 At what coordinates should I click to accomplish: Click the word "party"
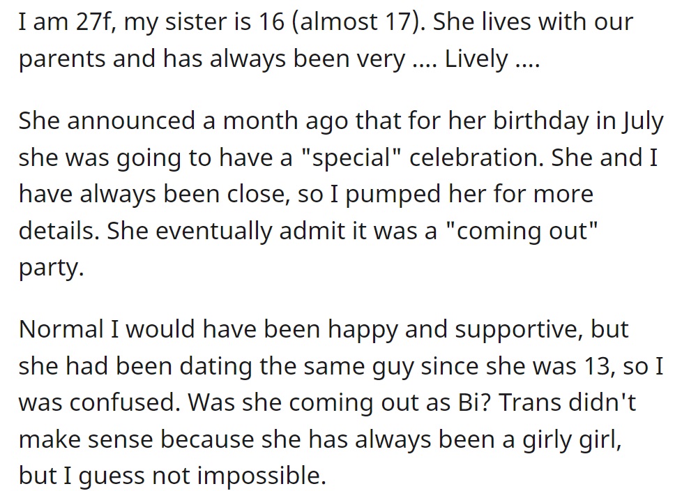tap(51, 269)
